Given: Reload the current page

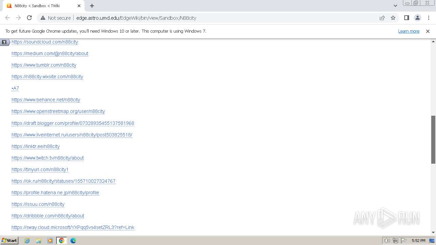Looking at the screenshot, I should click(x=29, y=18).
